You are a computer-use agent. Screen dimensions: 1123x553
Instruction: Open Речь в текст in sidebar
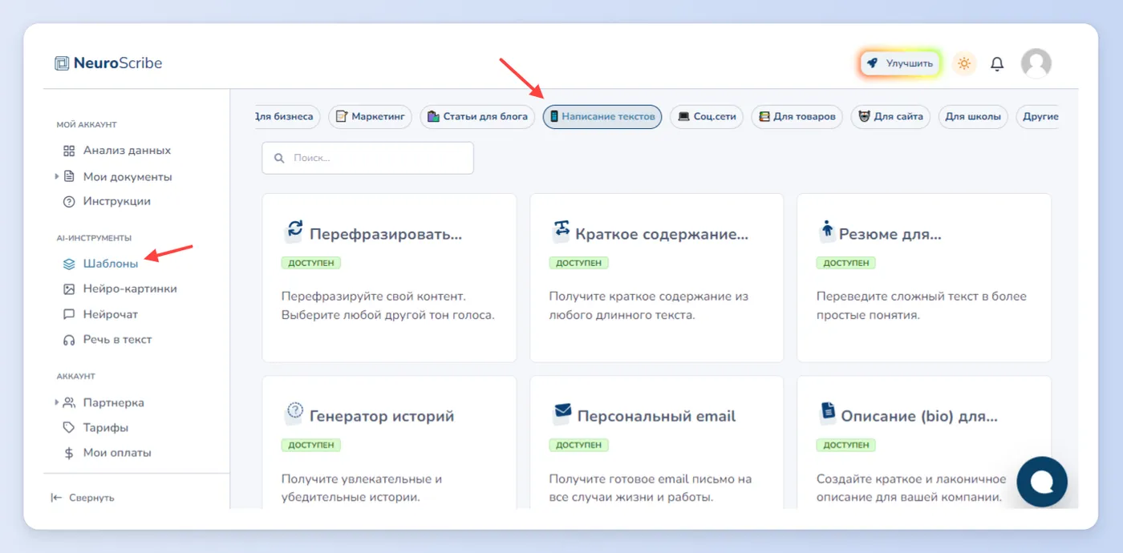117,340
